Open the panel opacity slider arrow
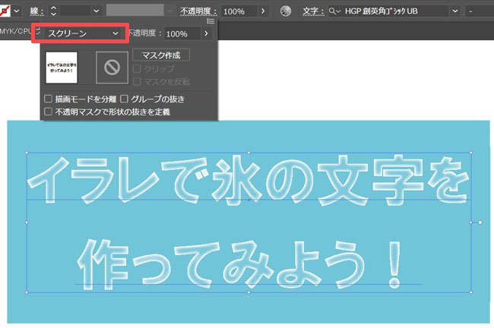This screenshot has width=494, height=328. click(x=207, y=33)
